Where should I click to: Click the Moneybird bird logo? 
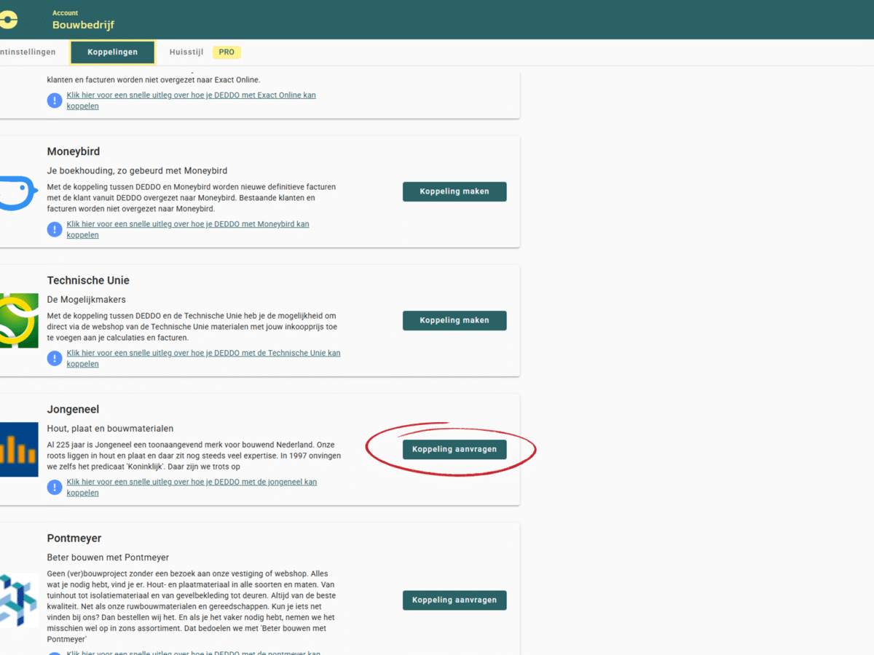click(18, 193)
